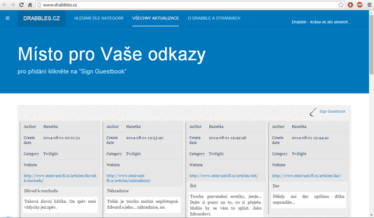374x218 pixels.
Task: Click the browser back arrow
Action: pos(4,5)
